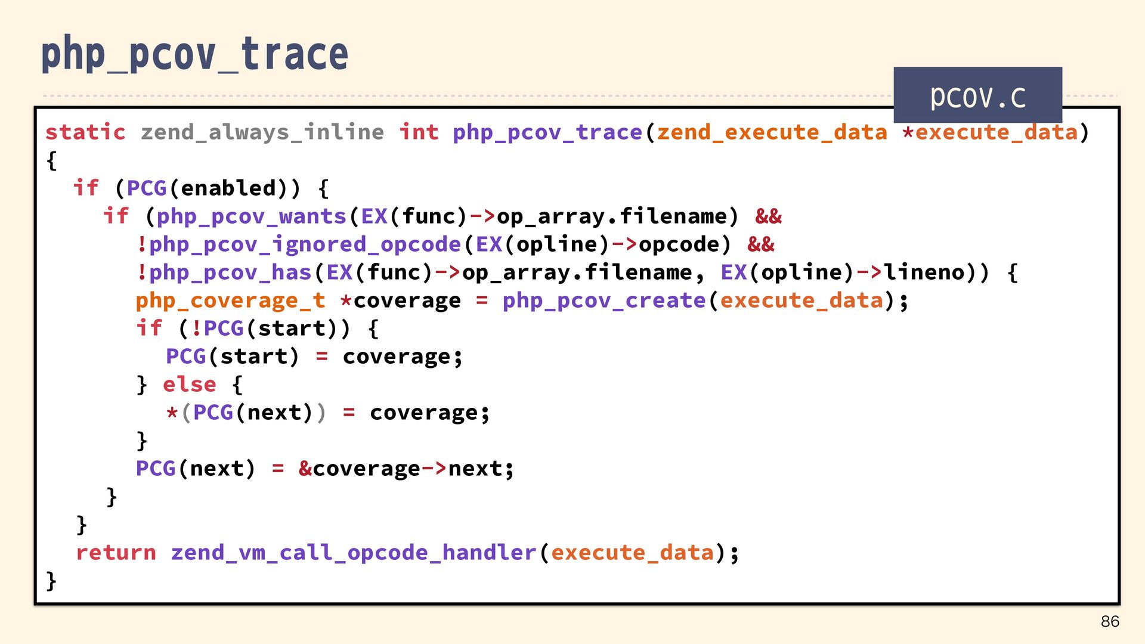Click 'lineno' in the php_pcov_has line
Image resolution: width=1145 pixels, height=644 pixels.
tap(924, 272)
